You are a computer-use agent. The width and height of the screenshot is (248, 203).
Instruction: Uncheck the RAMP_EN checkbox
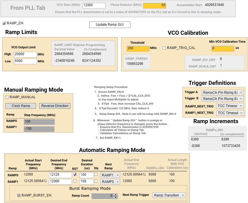[x=4, y=23]
